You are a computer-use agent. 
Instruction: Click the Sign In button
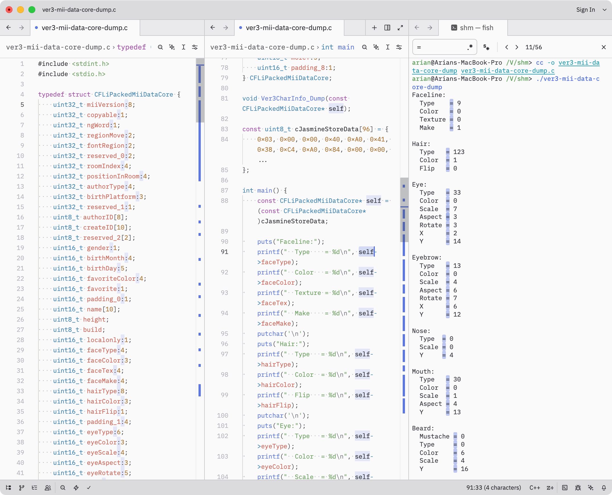pos(585,10)
